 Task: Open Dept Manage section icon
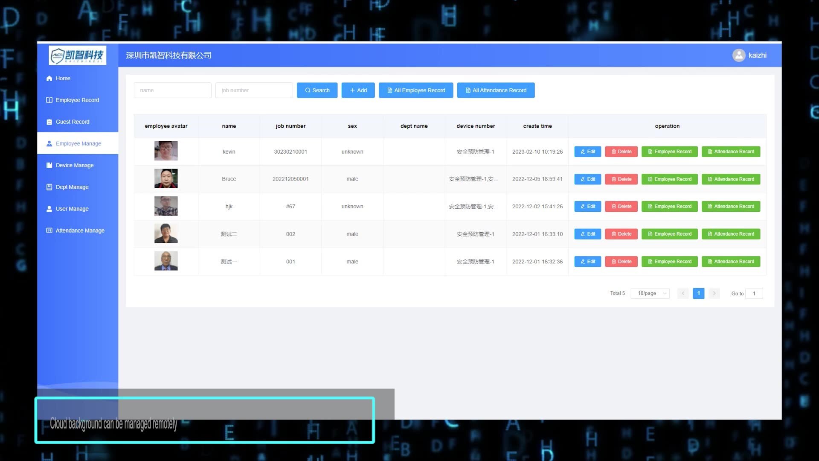(49, 186)
